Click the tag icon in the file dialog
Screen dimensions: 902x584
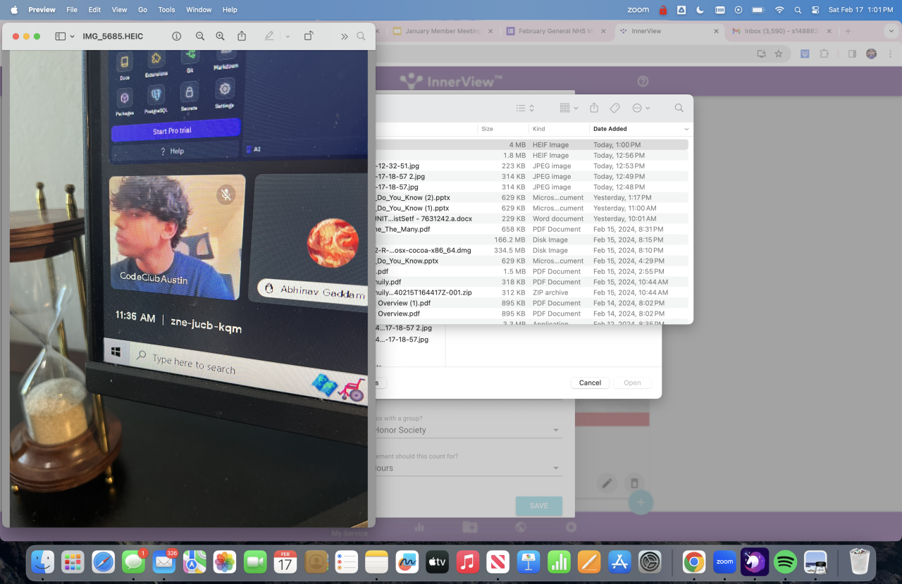pyautogui.click(x=614, y=108)
